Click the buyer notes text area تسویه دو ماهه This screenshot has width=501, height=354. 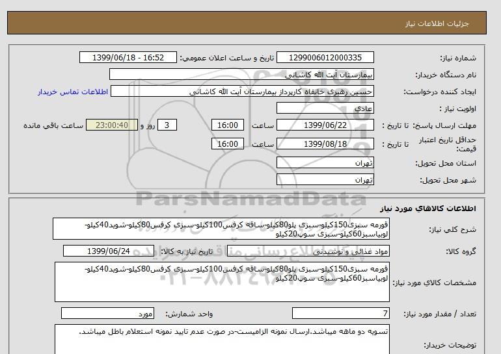coord(222,339)
